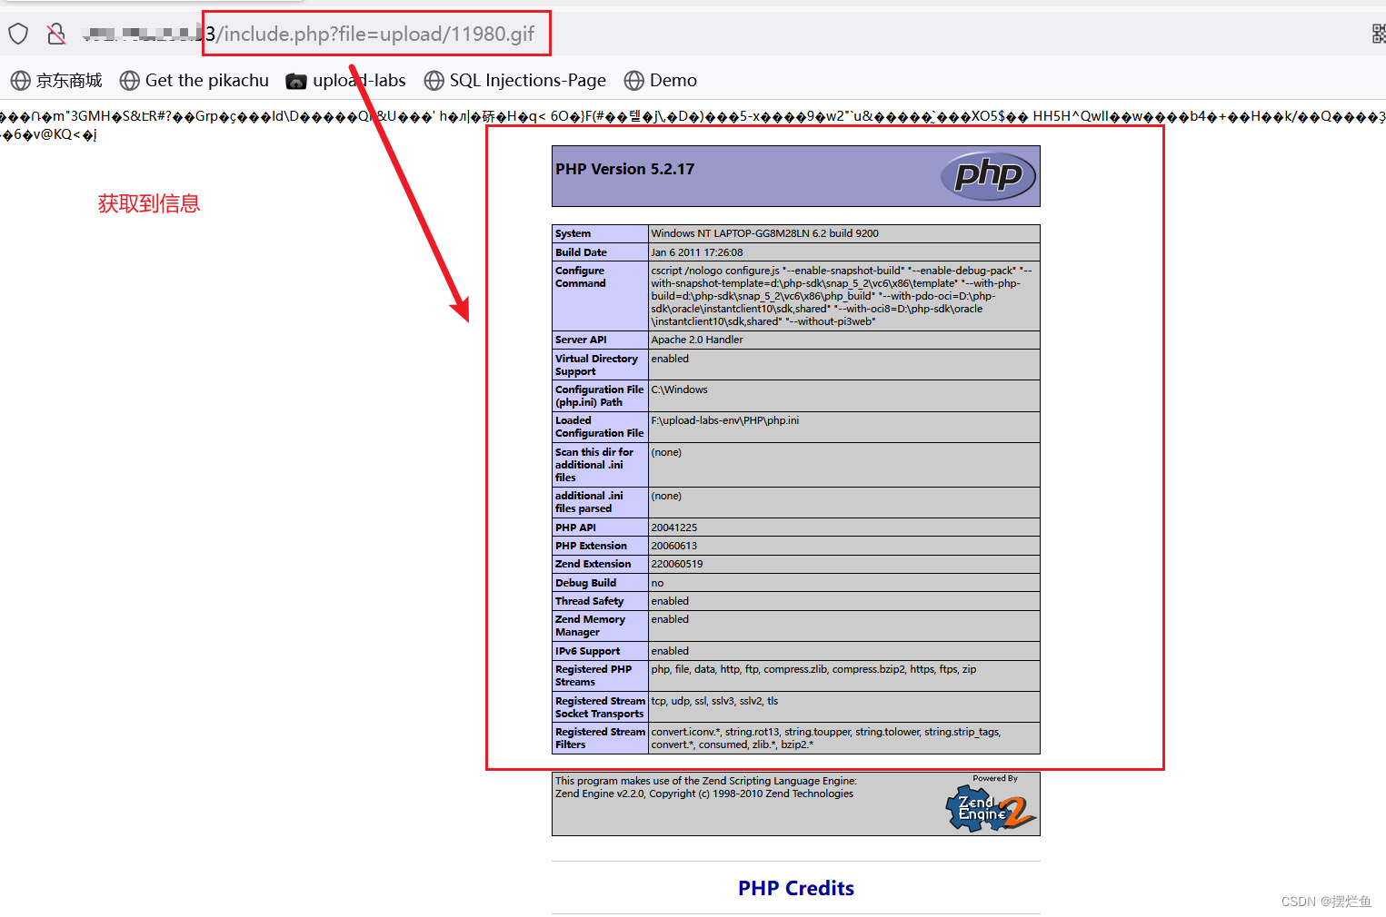The height and width of the screenshot is (917, 1386).
Task: Click the Virtual Directory Support label
Action: pos(596,365)
